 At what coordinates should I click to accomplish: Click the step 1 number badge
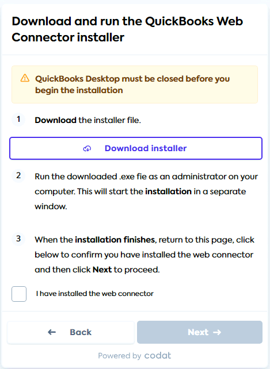click(18, 120)
